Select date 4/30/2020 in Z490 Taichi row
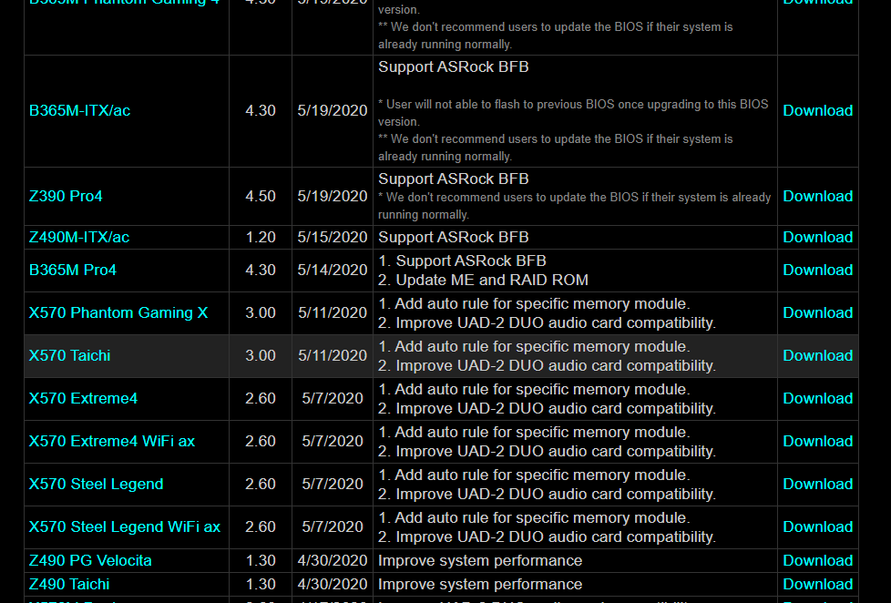891x603 pixels. tap(333, 584)
